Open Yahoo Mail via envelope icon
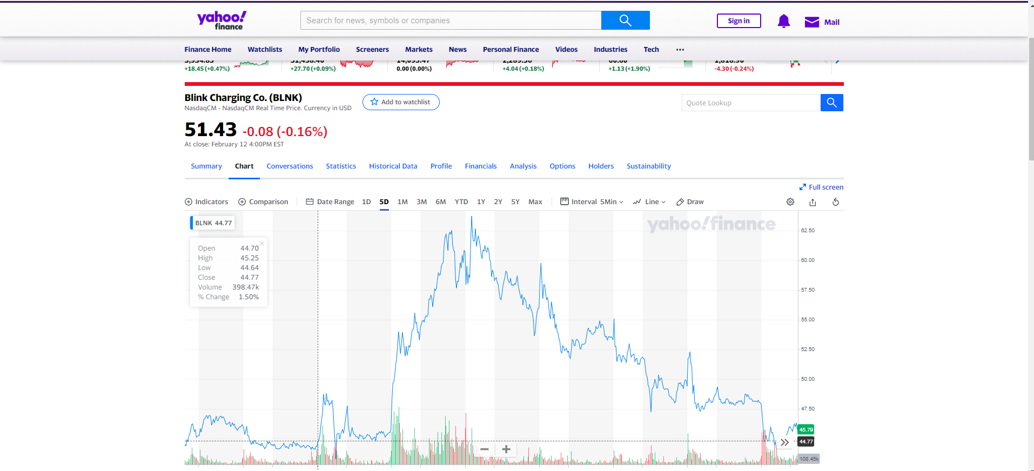This screenshot has width=1034, height=471. (x=811, y=22)
